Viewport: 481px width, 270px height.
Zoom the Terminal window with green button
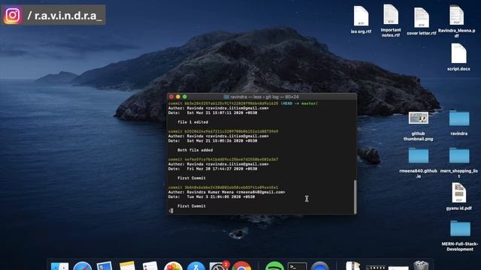[185, 97]
